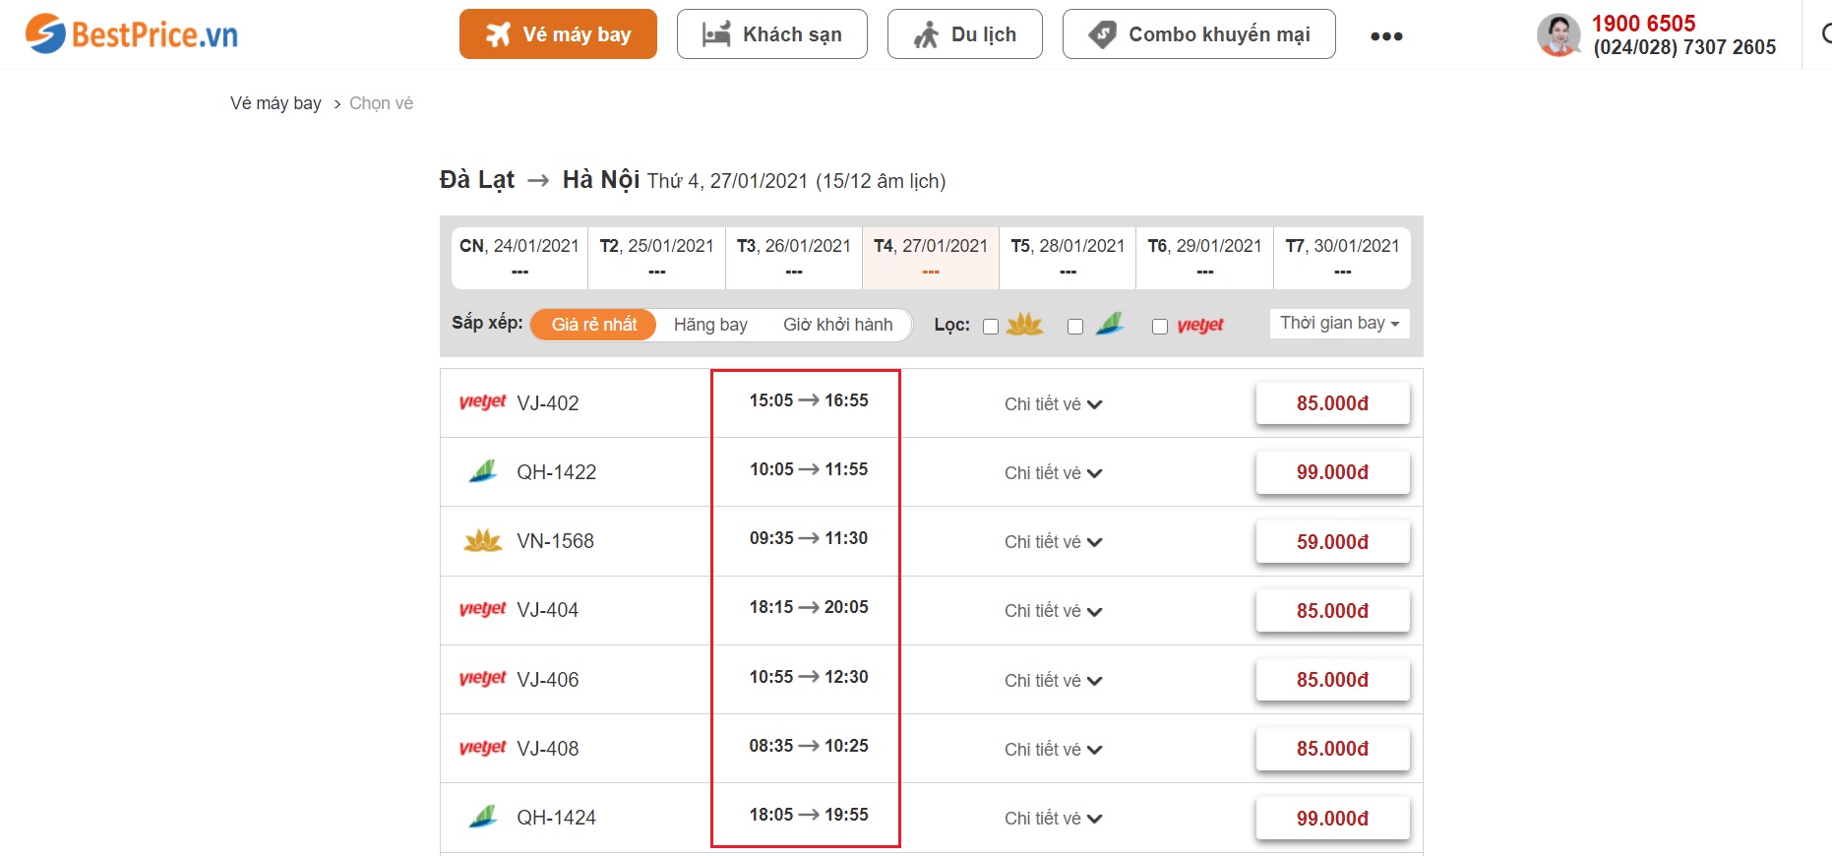Click the Bamboo Airways logo beside QH-1422
Screen dimensions: 1832x856
pos(482,472)
